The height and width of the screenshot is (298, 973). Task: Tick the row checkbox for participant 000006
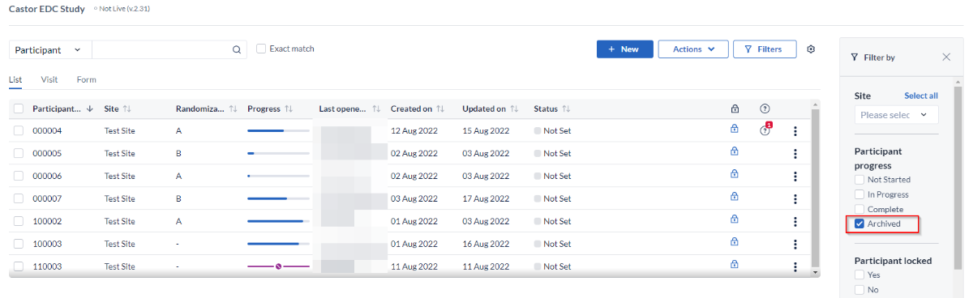click(x=19, y=176)
